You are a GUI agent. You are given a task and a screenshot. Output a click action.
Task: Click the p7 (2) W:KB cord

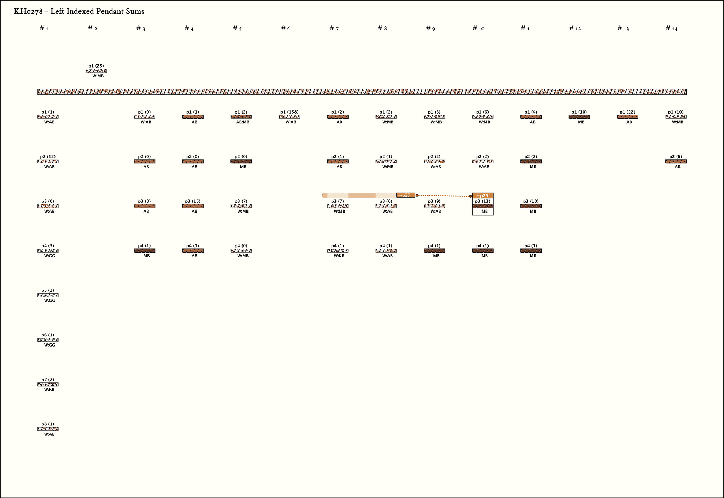[x=48, y=384]
